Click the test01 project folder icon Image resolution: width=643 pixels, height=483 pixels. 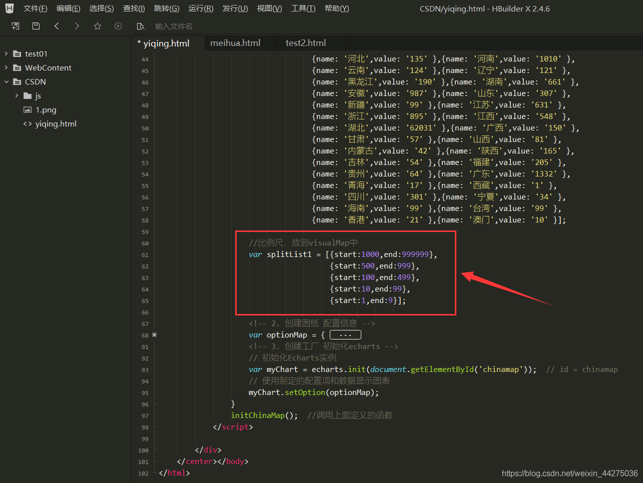click(x=17, y=53)
